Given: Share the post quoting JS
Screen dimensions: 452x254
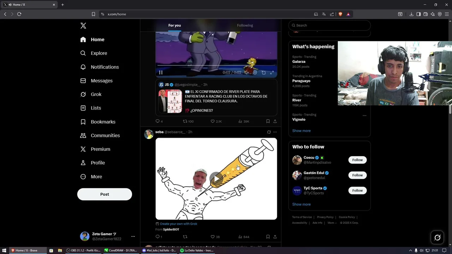Looking at the screenshot, I should (x=275, y=121).
